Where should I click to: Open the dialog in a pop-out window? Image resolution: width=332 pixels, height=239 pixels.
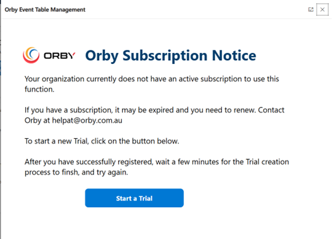(310, 9)
